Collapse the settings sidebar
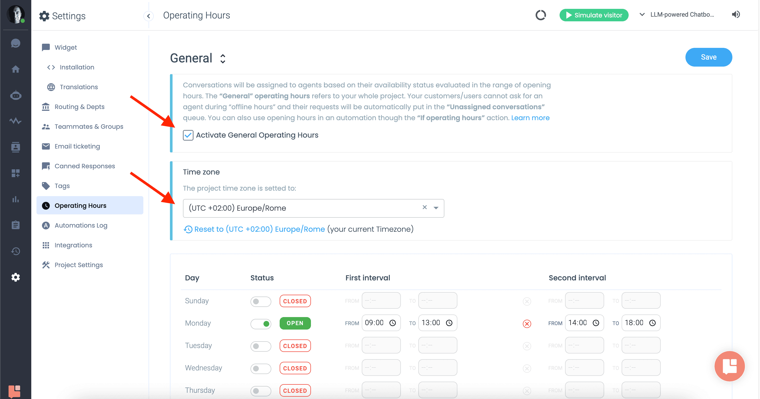The height and width of the screenshot is (399, 760). click(148, 16)
